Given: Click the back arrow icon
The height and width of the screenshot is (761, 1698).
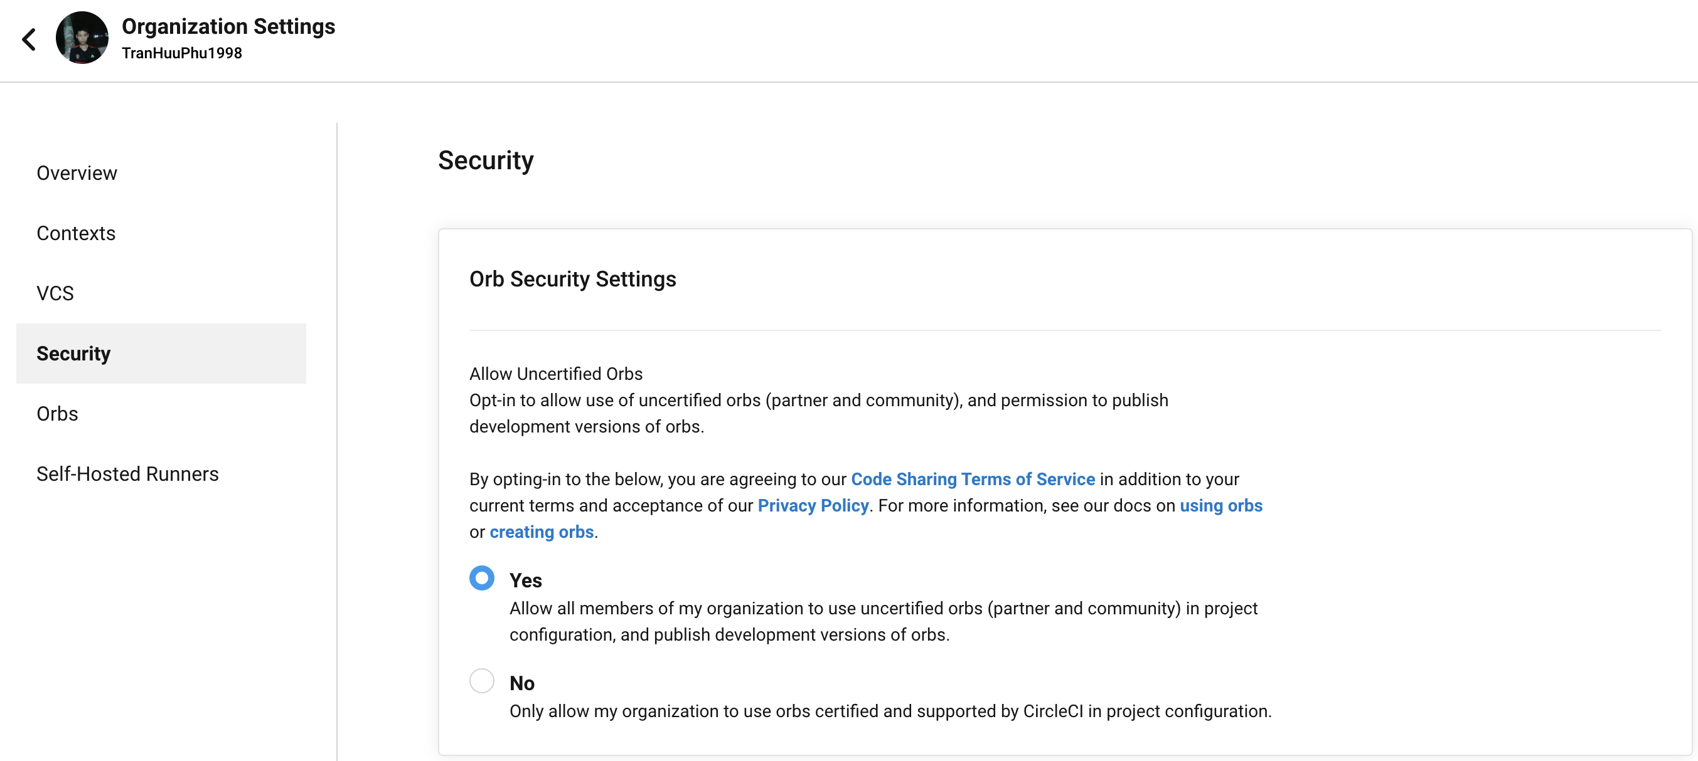Looking at the screenshot, I should 29,39.
